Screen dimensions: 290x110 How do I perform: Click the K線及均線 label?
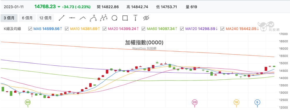click(x=12, y=29)
